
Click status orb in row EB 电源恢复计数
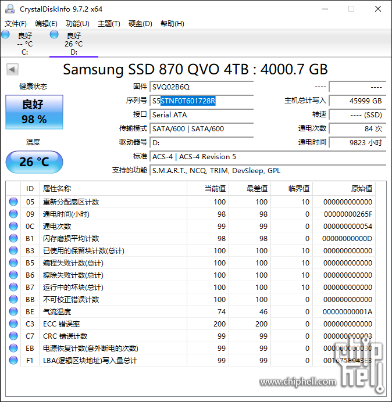point(13,348)
